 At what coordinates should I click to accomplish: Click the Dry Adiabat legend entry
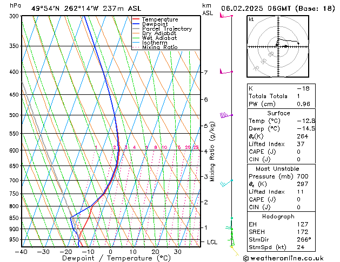pyautogui.click(x=159, y=33)
